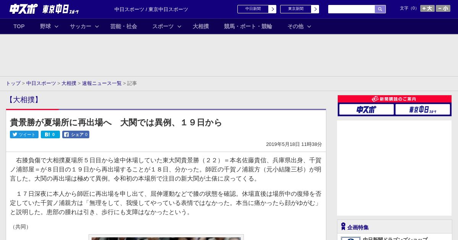This screenshot has width=458, height=240.
Task: Decrease text size with －小 button
Action: click(x=443, y=8)
